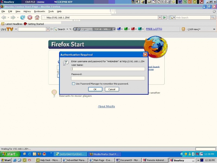217x163 pixels.
Task: Stop loading with the red X icon
Action: coord(30,17)
